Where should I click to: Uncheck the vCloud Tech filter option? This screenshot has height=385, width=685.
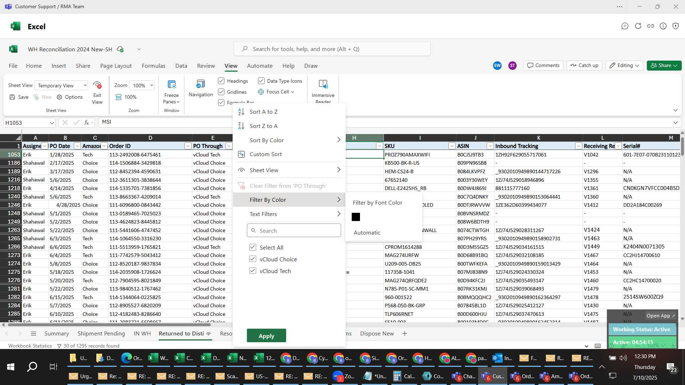(253, 271)
